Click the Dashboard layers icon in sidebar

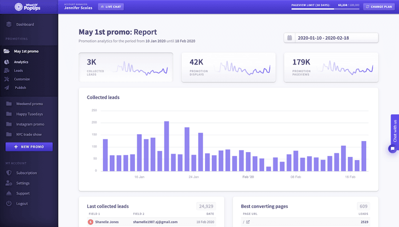pyautogui.click(x=9, y=24)
